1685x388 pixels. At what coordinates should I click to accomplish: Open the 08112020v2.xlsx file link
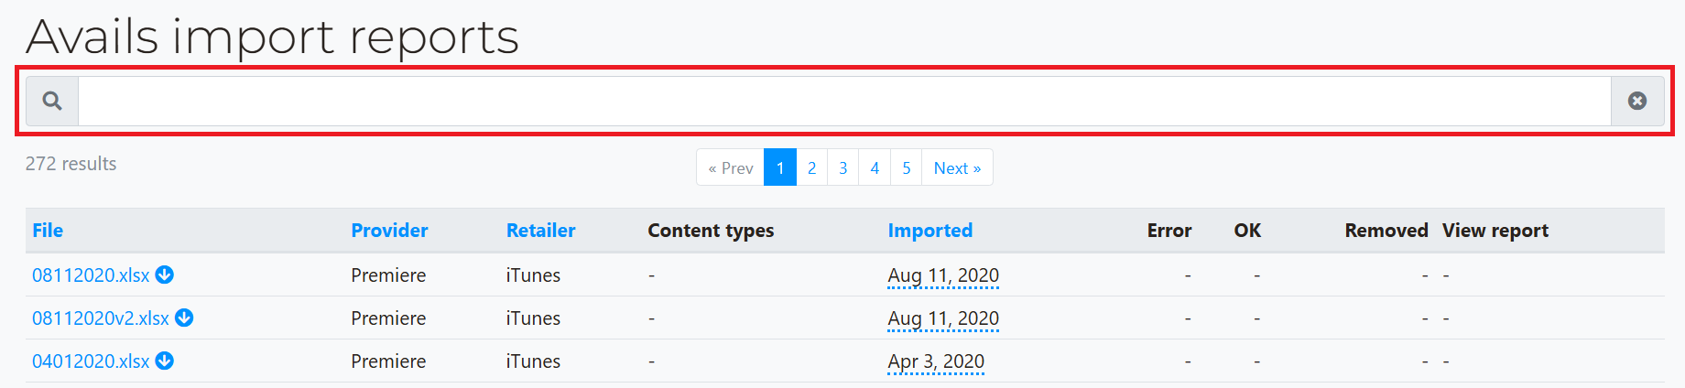tap(101, 318)
